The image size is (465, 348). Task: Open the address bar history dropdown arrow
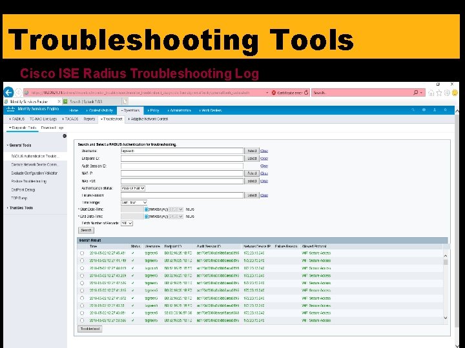tap(267, 93)
